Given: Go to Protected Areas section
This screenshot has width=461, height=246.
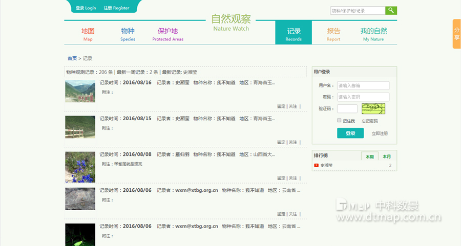Looking at the screenshot, I should point(167,34).
